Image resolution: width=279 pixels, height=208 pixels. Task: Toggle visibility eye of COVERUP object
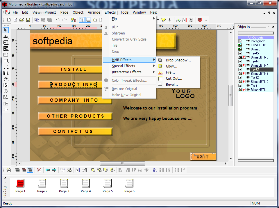click(248, 45)
